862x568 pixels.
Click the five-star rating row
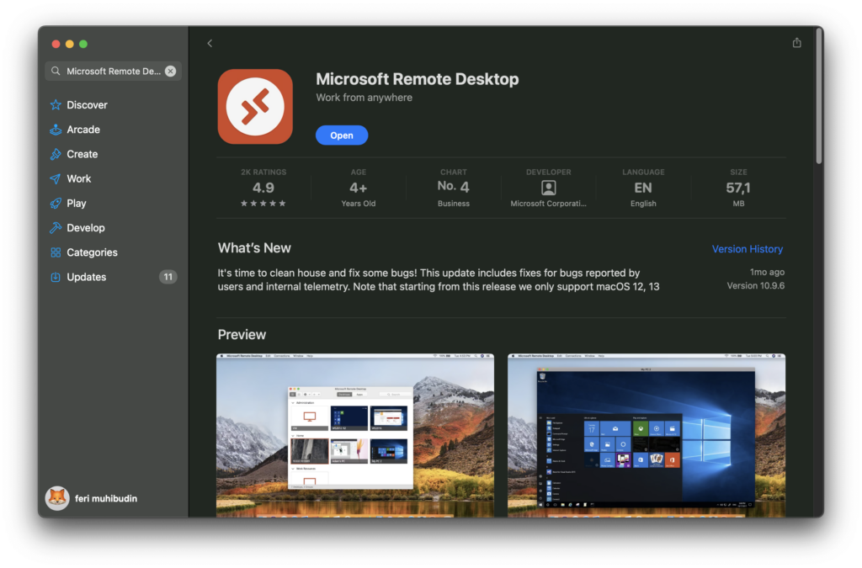(x=263, y=204)
